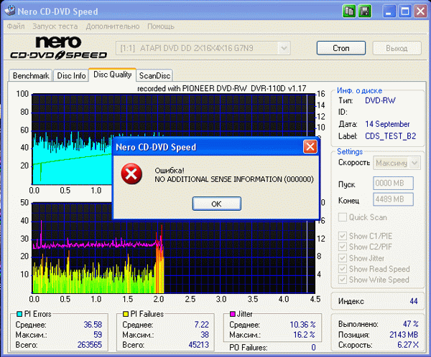Click OK in the error dialog

(x=217, y=204)
